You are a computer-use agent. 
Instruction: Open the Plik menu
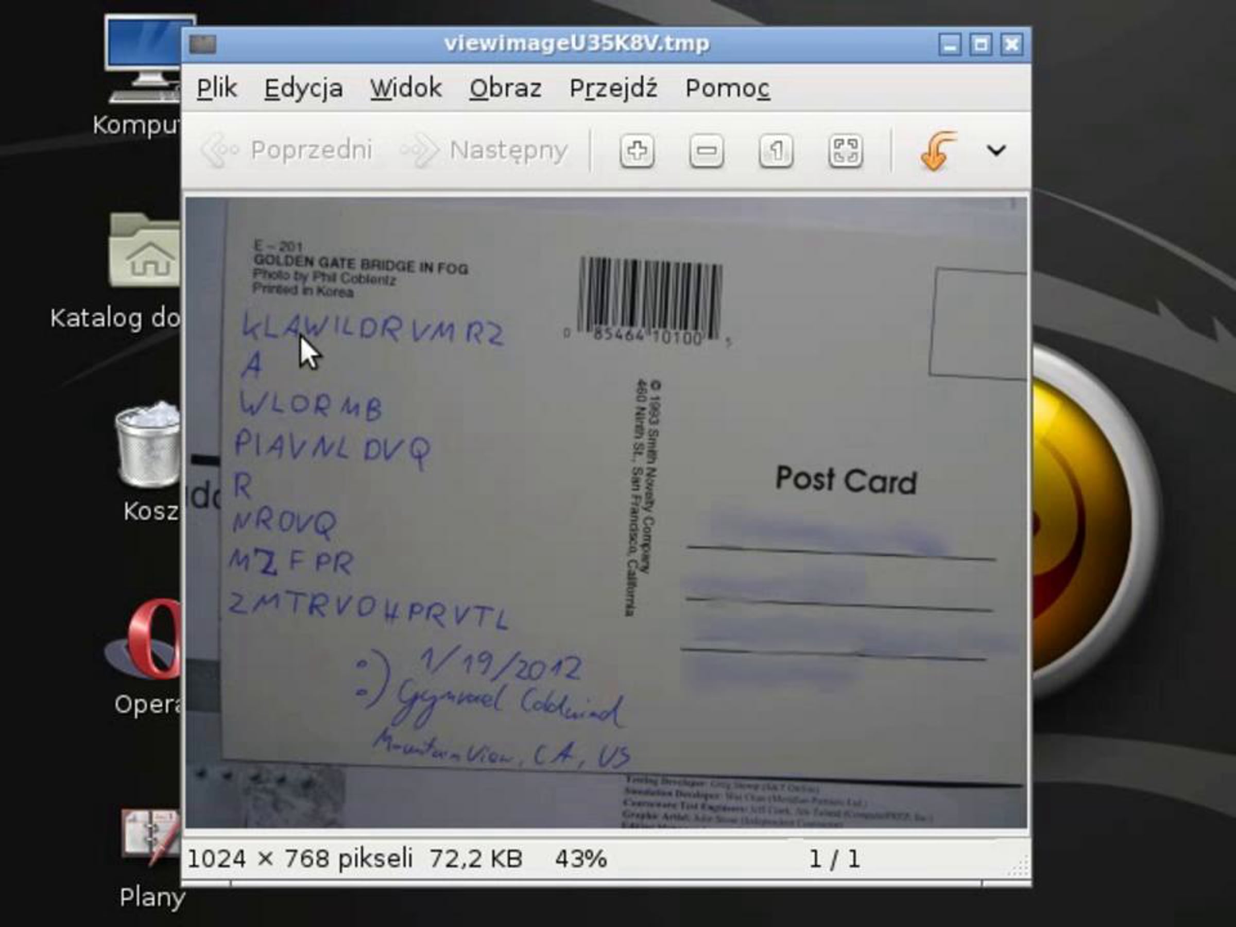coord(216,88)
